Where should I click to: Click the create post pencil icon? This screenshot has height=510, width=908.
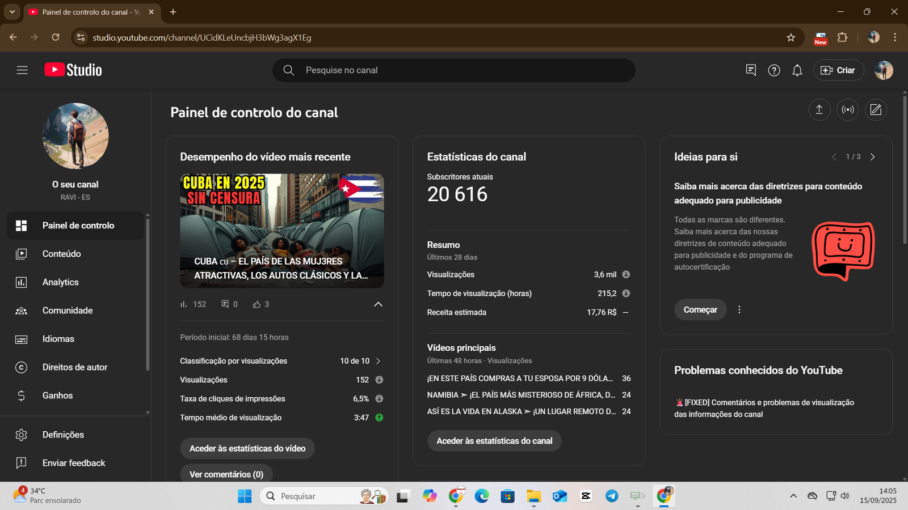[x=876, y=110]
